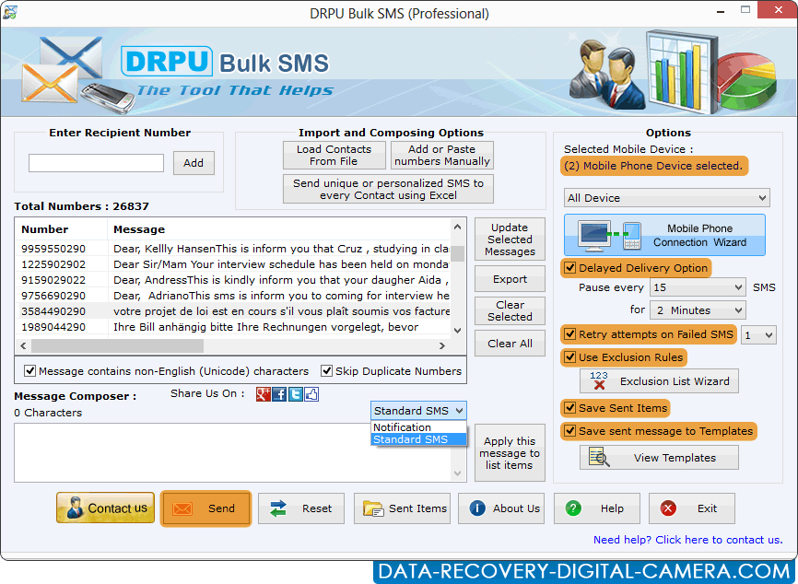
Task: Click the recipient number input field
Action: (x=96, y=163)
